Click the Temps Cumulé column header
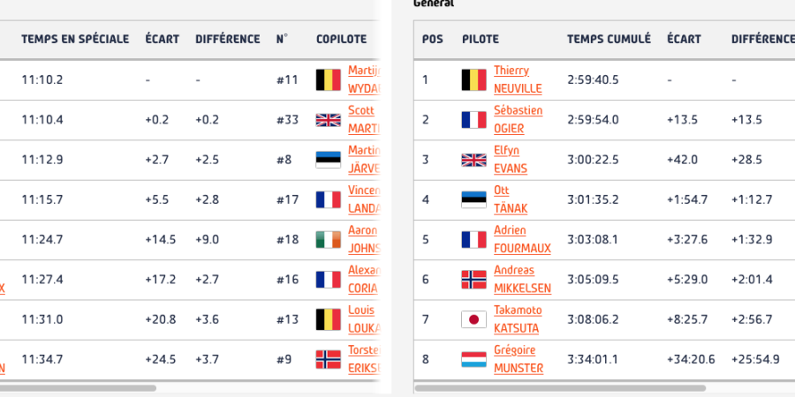The height and width of the screenshot is (397, 795). pos(609,39)
